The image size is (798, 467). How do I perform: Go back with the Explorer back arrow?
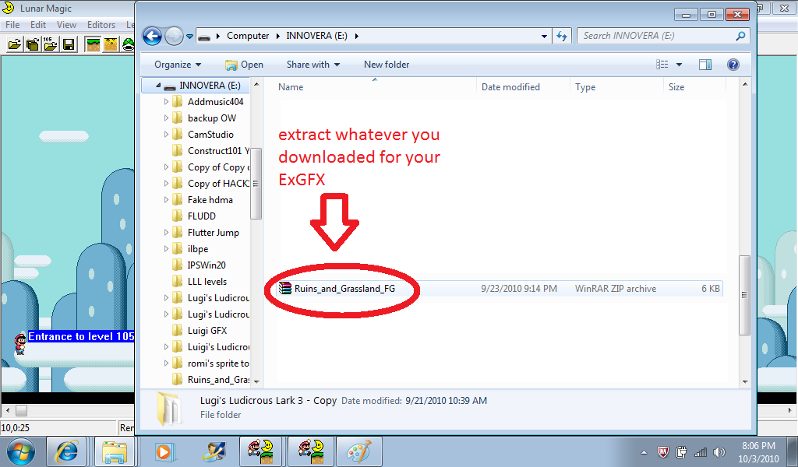tap(152, 36)
